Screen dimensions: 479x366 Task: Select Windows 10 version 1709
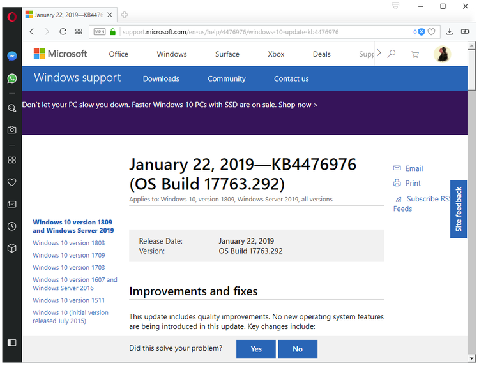(69, 255)
